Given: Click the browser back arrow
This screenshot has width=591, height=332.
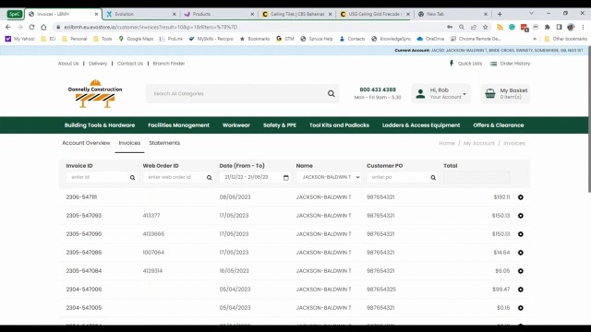Looking at the screenshot, I should click(x=8, y=27).
